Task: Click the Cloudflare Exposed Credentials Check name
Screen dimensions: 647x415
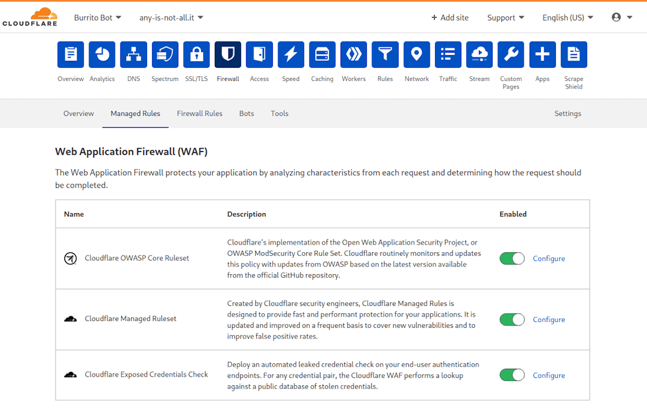Action: point(146,375)
